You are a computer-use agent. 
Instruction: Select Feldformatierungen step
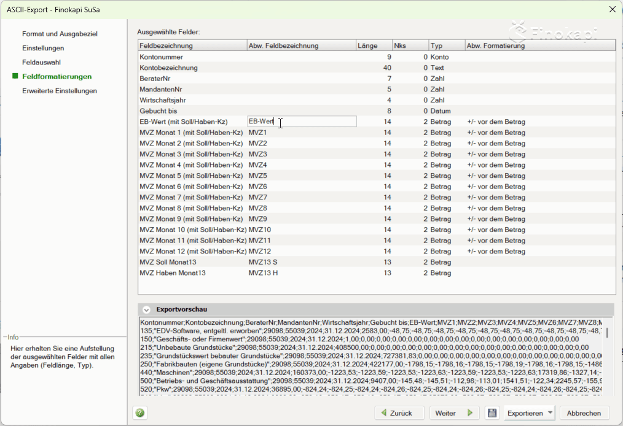(x=57, y=77)
